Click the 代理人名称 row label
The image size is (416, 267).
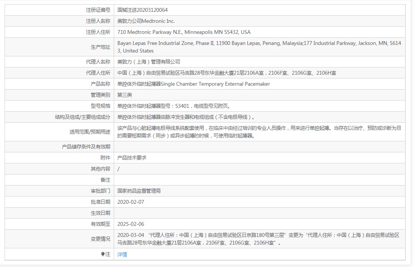(98, 62)
